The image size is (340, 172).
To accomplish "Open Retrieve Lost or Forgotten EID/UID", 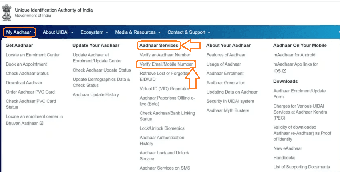I will 164,76.
